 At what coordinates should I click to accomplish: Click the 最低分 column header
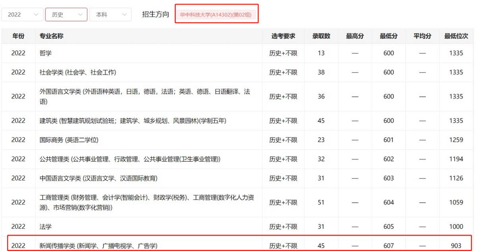[x=388, y=36]
